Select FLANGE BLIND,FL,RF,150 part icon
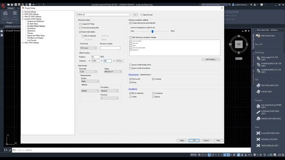 (258, 64)
